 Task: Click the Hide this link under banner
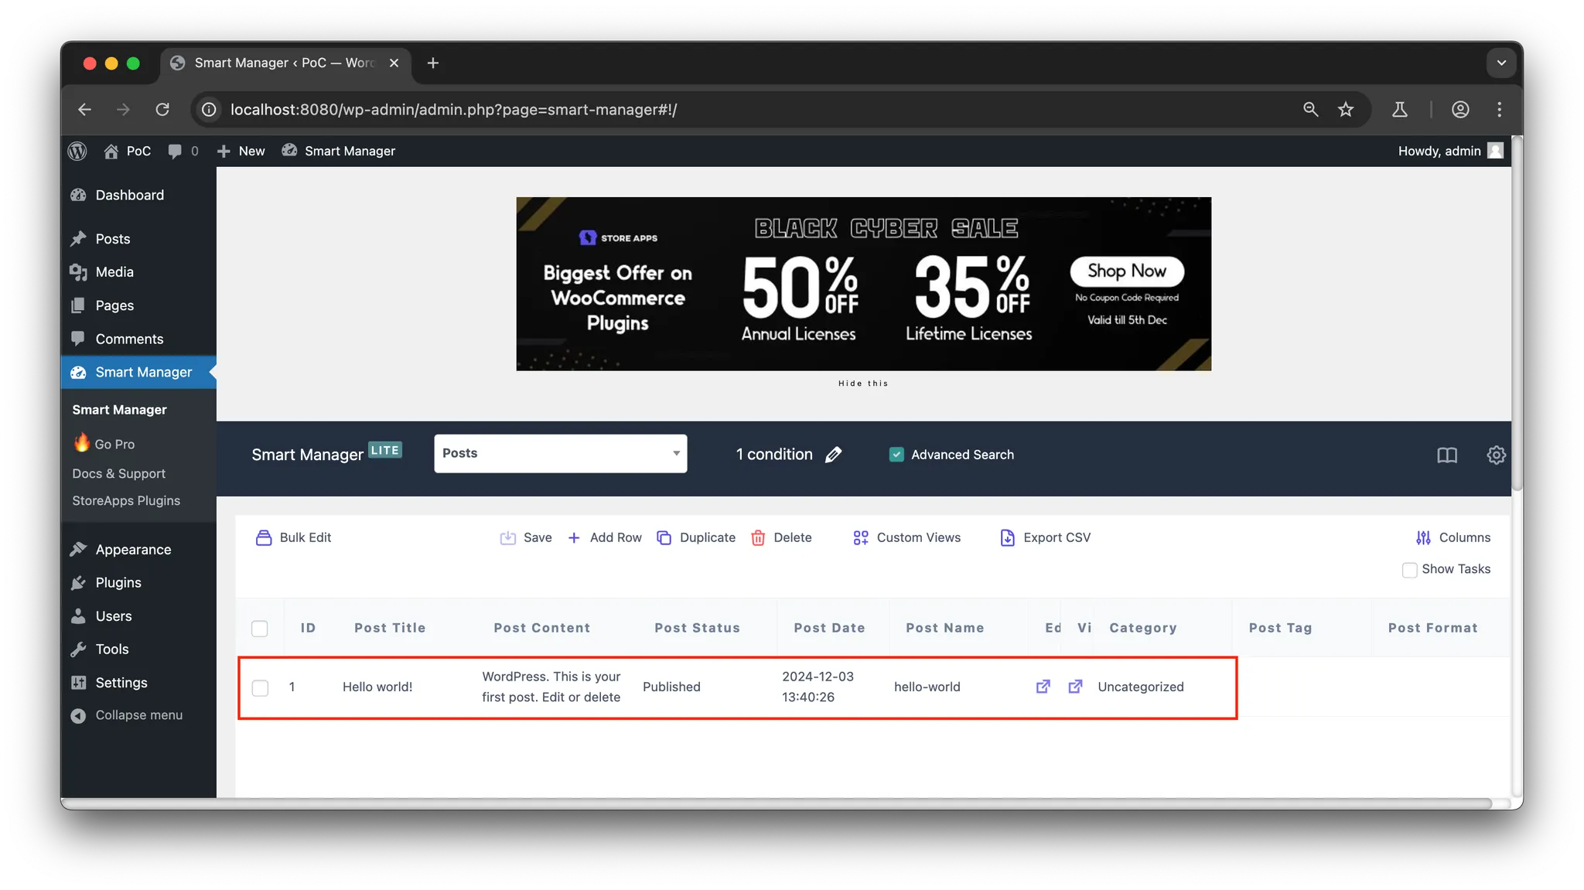(863, 384)
